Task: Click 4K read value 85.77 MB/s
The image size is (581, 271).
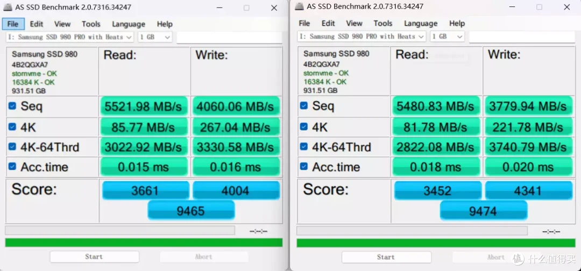Action: (144, 127)
